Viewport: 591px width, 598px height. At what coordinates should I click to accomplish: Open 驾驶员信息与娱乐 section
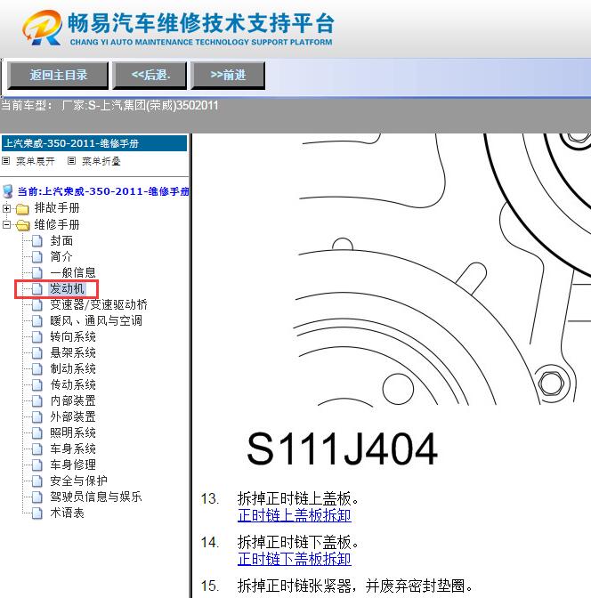(96, 497)
